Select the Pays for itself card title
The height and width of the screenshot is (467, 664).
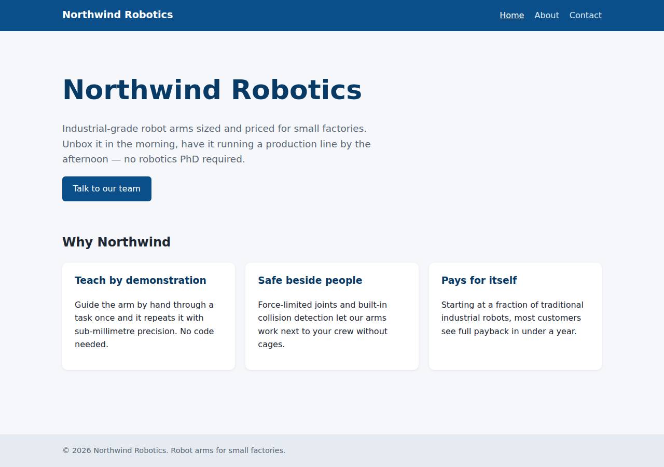tap(479, 280)
